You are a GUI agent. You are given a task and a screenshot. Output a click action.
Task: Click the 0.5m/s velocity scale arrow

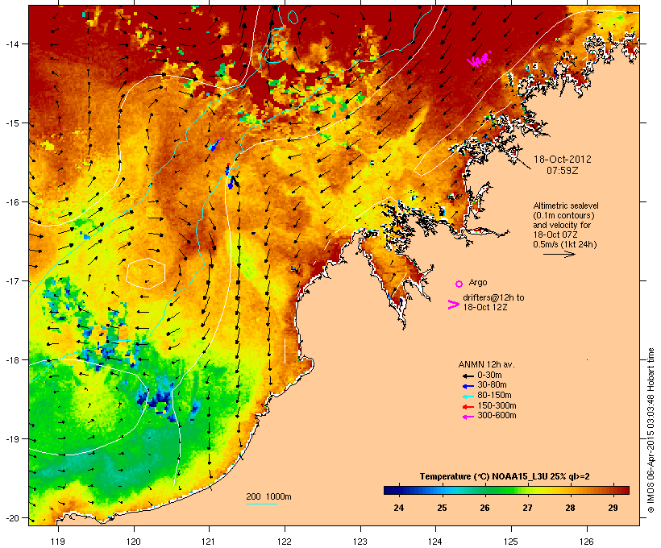pos(559,254)
